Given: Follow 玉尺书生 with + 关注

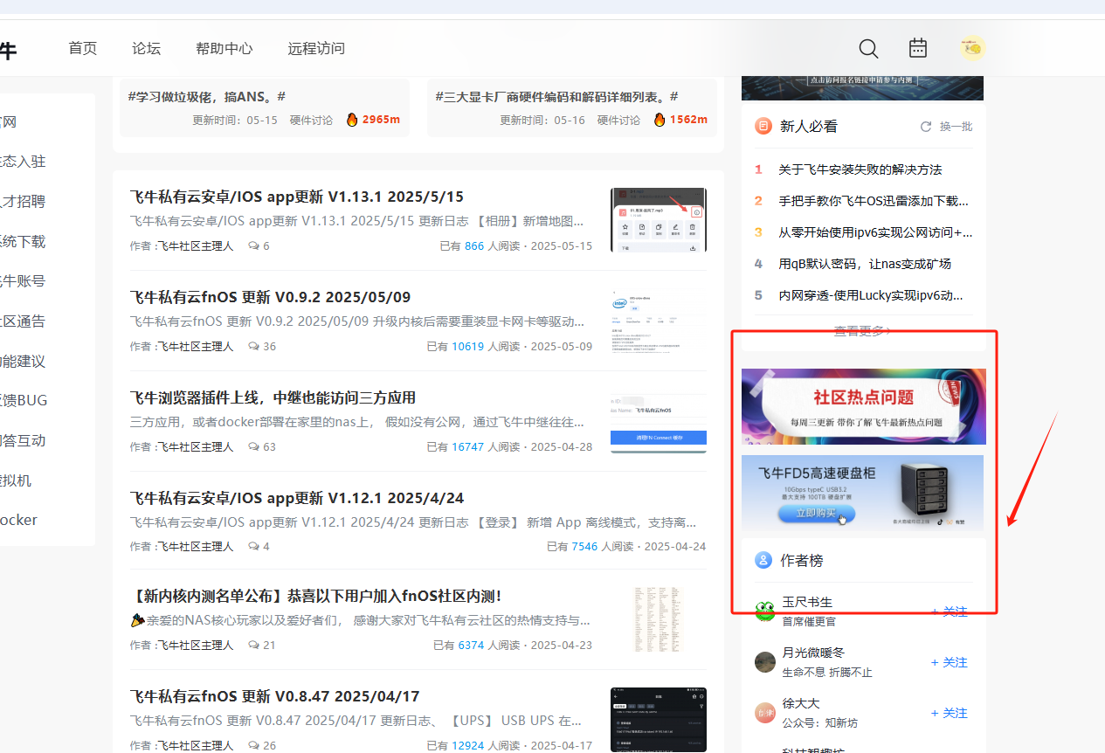Looking at the screenshot, I should [x=950, y=611].
